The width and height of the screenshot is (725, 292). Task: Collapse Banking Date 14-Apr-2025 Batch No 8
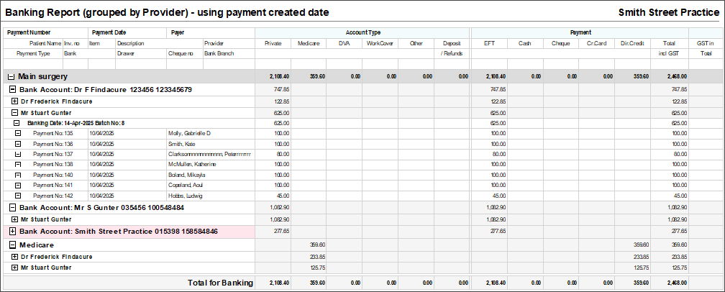(x=17, y=124)
